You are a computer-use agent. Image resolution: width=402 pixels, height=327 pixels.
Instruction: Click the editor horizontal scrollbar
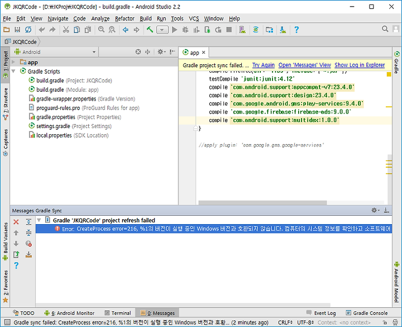click(x=262, y=203)
